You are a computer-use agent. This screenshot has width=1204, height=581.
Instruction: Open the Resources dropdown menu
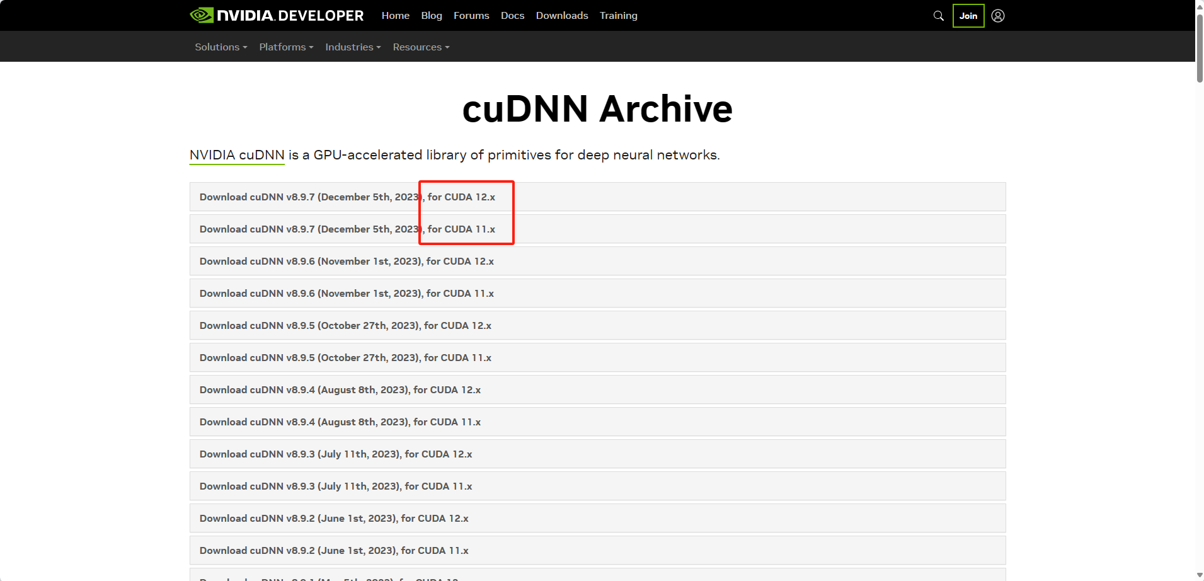coord(421,47)
